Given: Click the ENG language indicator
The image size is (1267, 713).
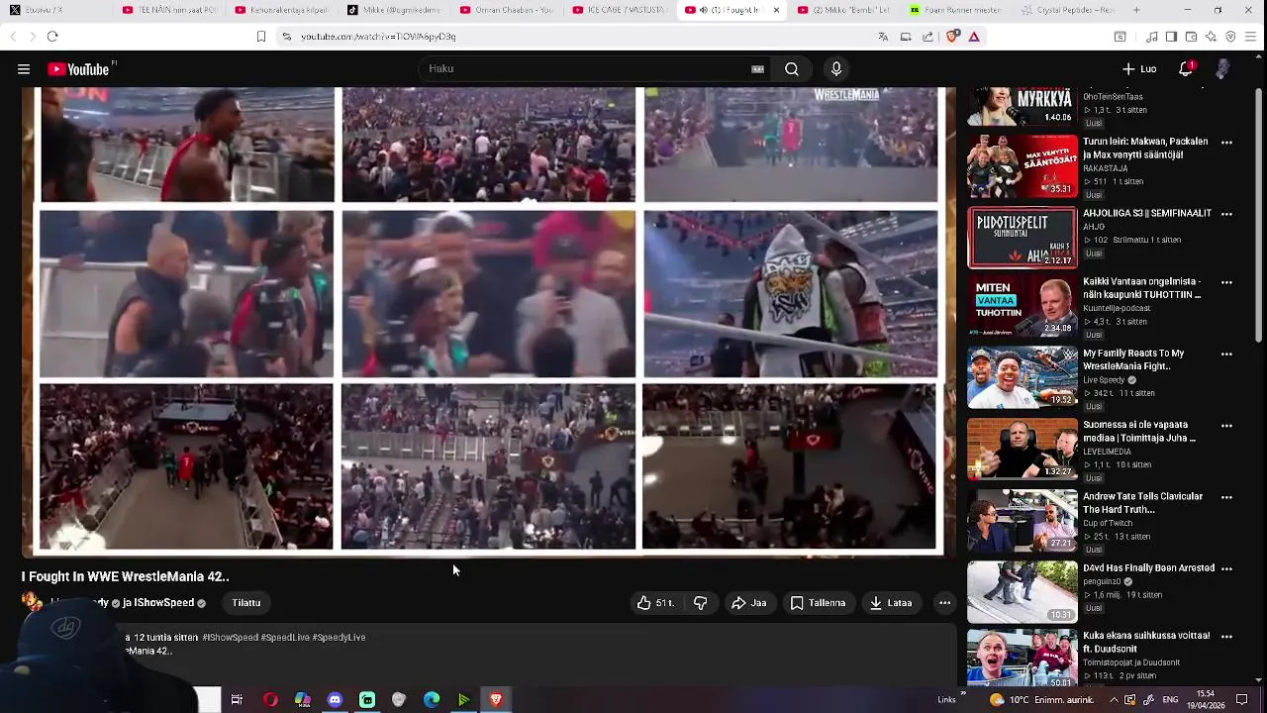Looking at the screenshot, I should [x=1171, y=700].
